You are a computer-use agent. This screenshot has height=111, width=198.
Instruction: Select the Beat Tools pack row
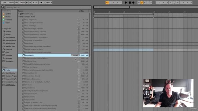pos(53,43)
